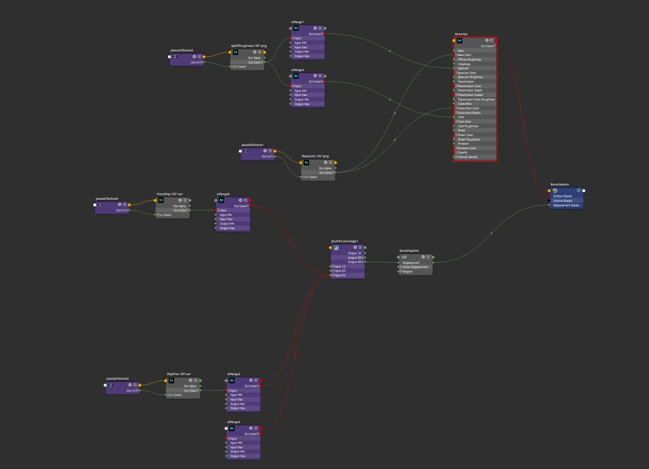Click the place2dTexture5 node icon
649x469 pixels.
(100, 204)
